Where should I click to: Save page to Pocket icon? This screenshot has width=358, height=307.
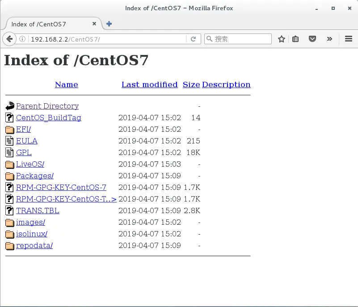(312, 39)
